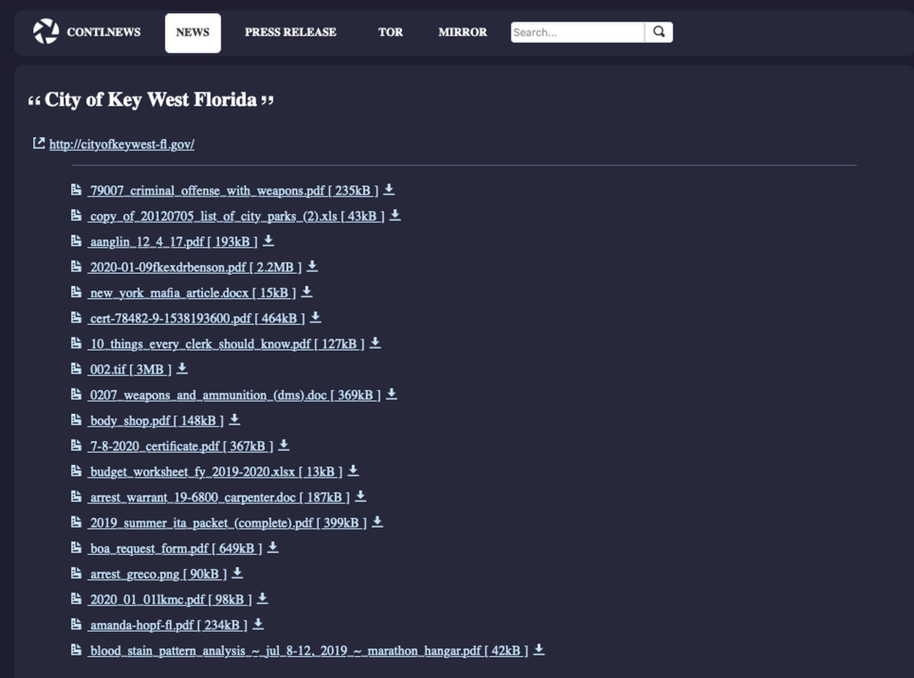Click the CONTI.NEWS logo icon
This screenshot has width=914, height=678.
point(46,31)
